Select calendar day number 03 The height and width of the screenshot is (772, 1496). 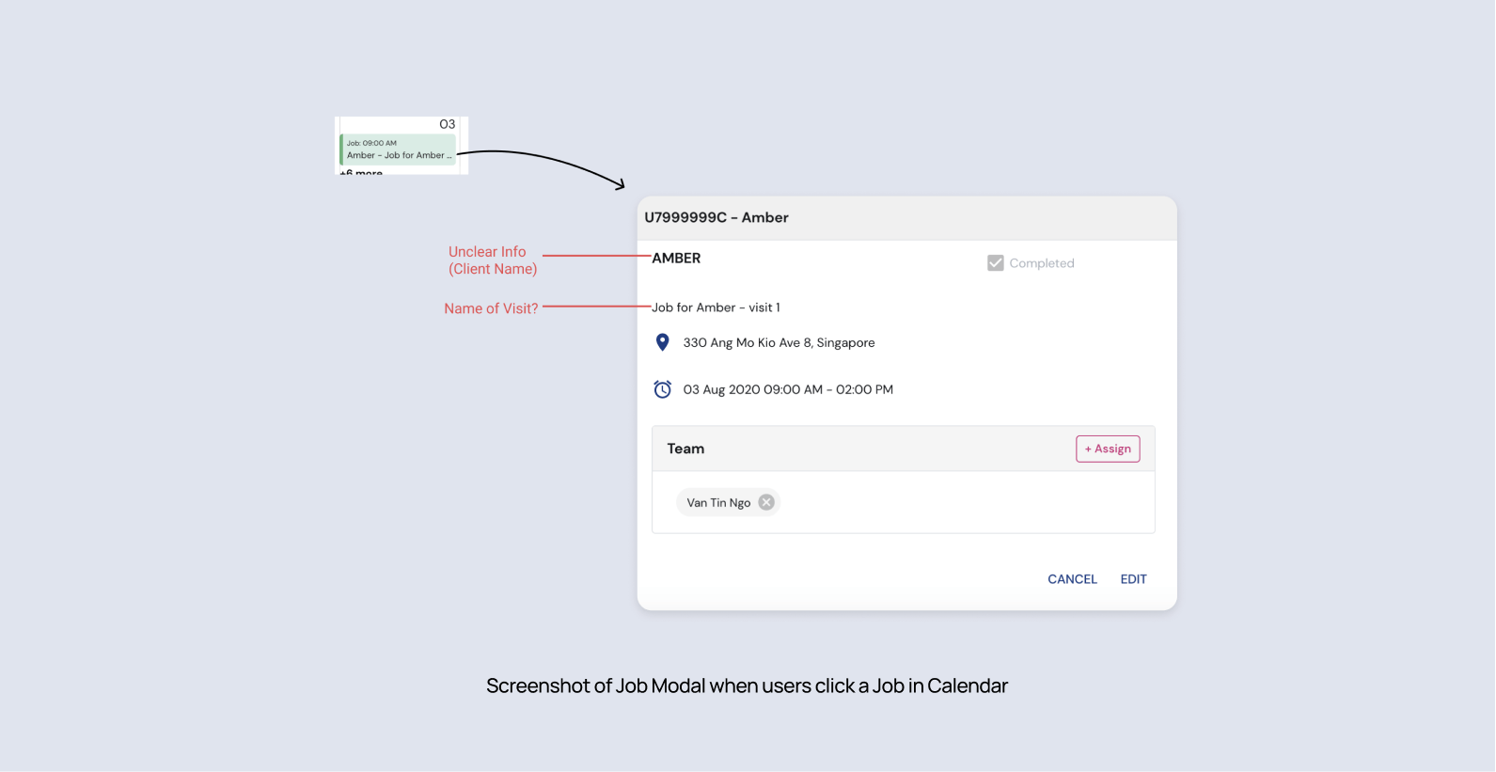[447, 124]
